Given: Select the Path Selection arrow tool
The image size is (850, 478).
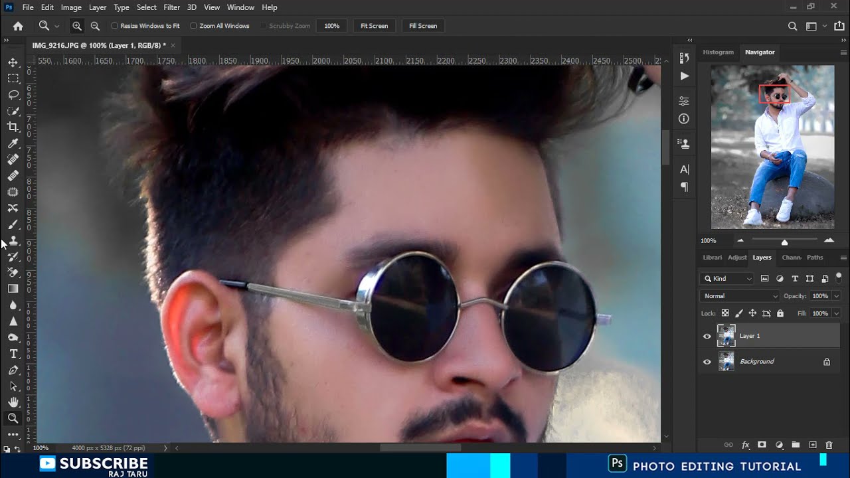Looking at the screenshot, I should click(13, 386).
